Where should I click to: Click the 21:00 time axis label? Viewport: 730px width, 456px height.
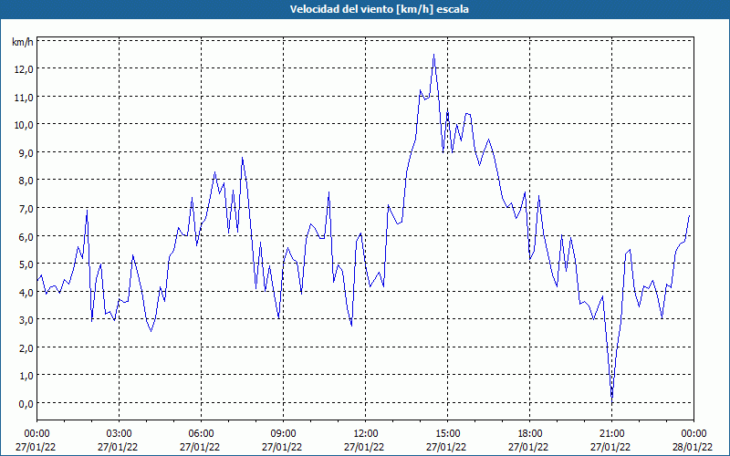[611, 434]
